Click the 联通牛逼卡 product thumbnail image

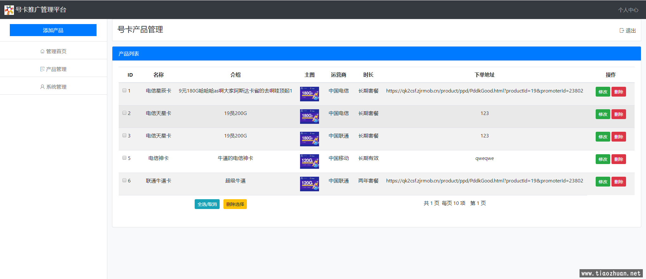pyautogui.click(x=309, y=184)
